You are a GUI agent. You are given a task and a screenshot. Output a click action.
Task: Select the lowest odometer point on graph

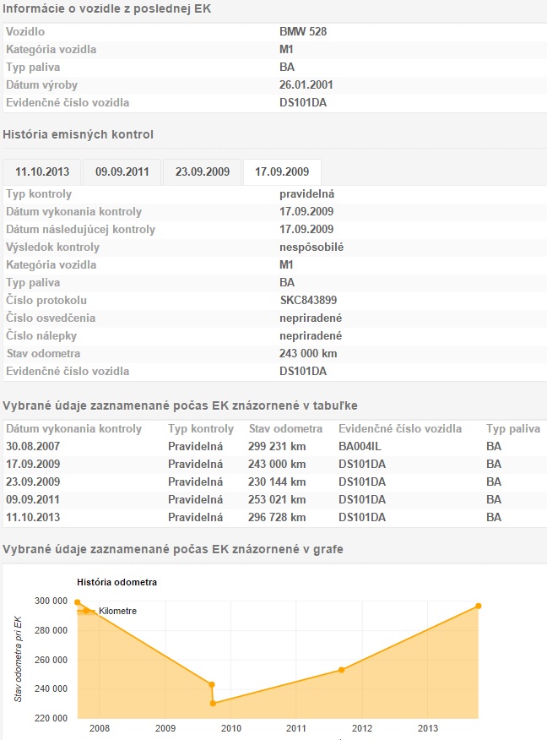coord(213,703)
